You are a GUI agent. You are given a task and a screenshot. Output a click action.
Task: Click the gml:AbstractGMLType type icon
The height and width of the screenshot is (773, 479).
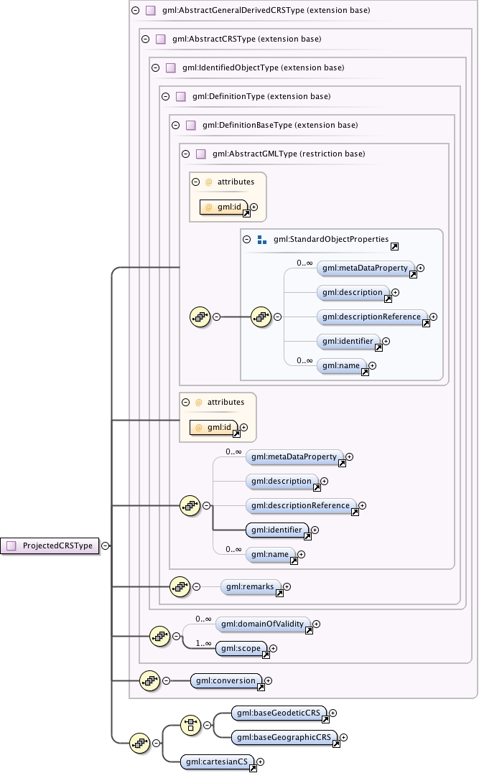point(201,154)
